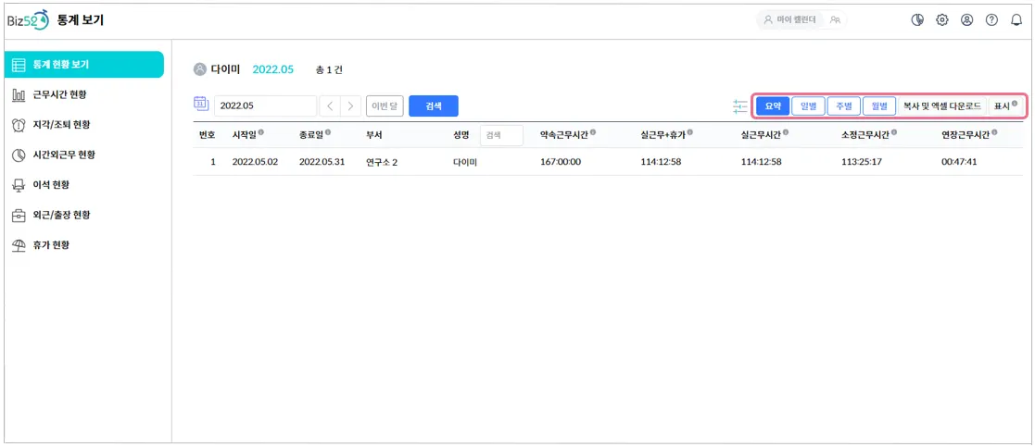Viewport: 1035px width, 447px height.
Task: Go to previous month arrow
Action: (x=330, y=106)
